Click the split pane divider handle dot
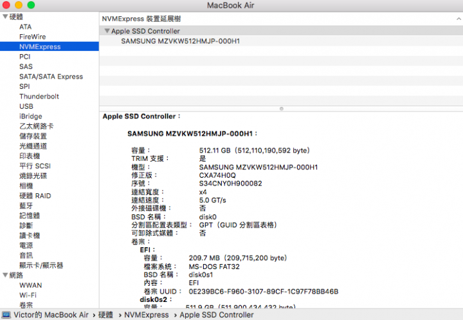The image size is (463, 320). (282, 109)
